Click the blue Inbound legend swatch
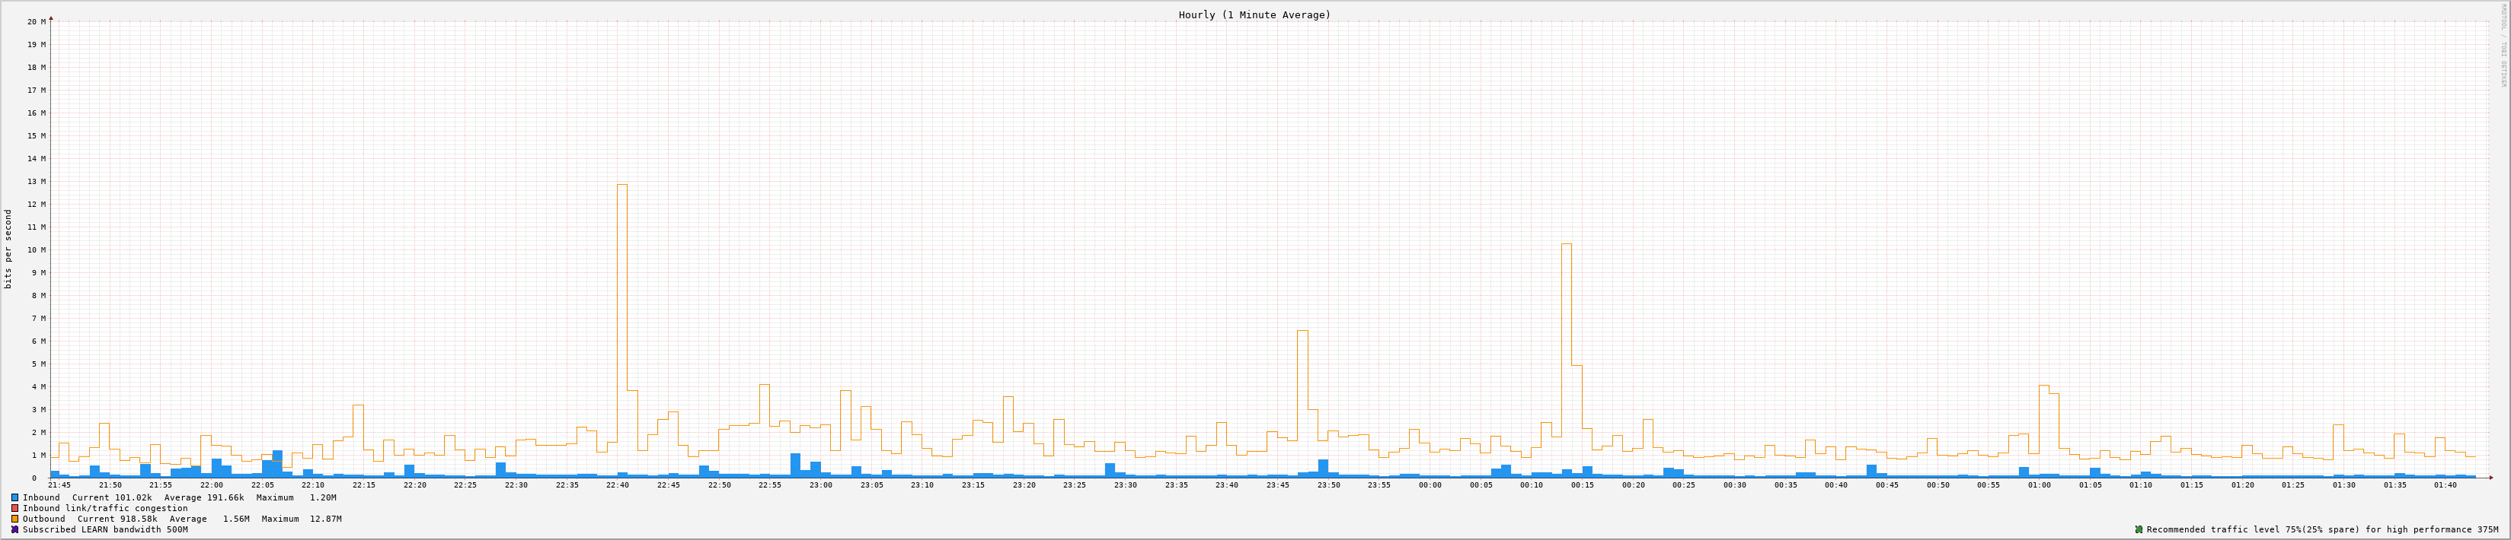 (x=14, y=497)
